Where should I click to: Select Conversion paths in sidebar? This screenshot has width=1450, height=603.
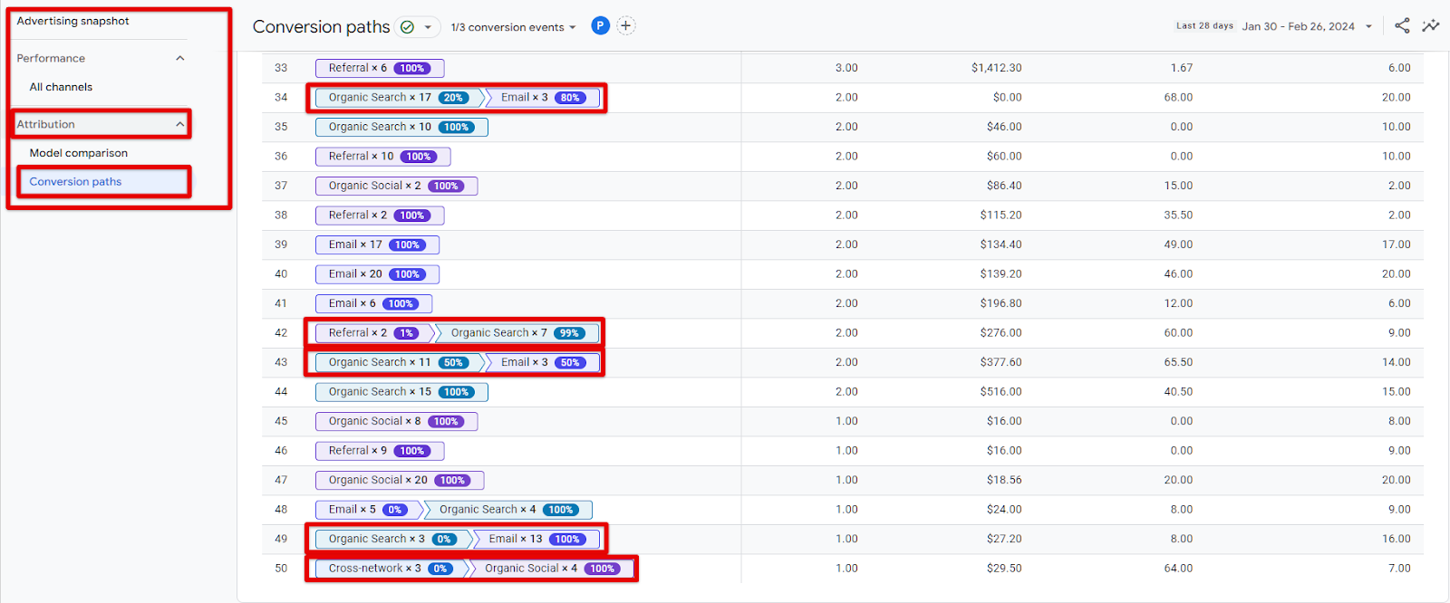coord(75,182)
